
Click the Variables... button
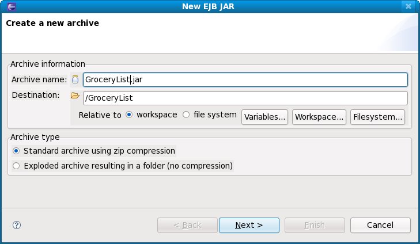(x=264, y=117)
